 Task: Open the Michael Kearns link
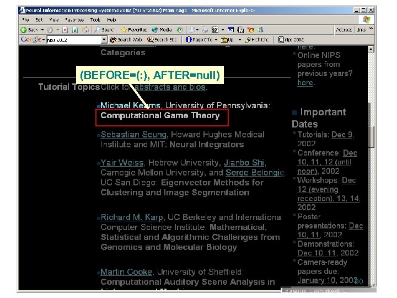pos(130,105)
